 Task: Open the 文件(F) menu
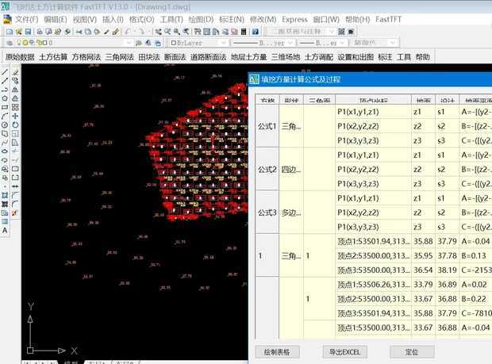pyautogui.click(x=27, y=20)
